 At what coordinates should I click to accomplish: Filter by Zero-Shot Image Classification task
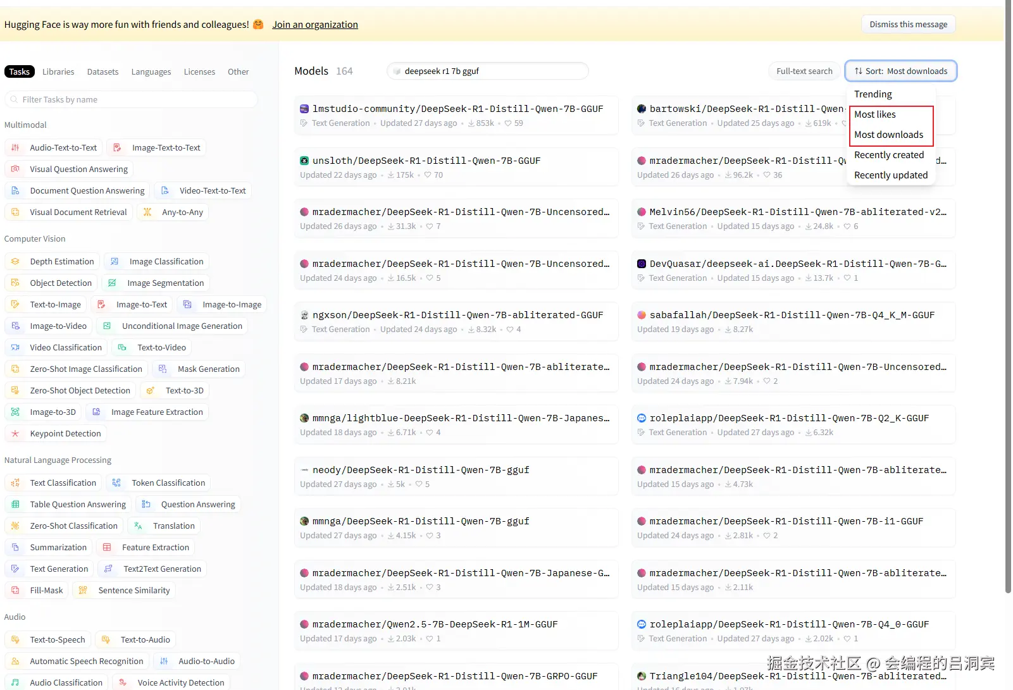pos(77,369)
